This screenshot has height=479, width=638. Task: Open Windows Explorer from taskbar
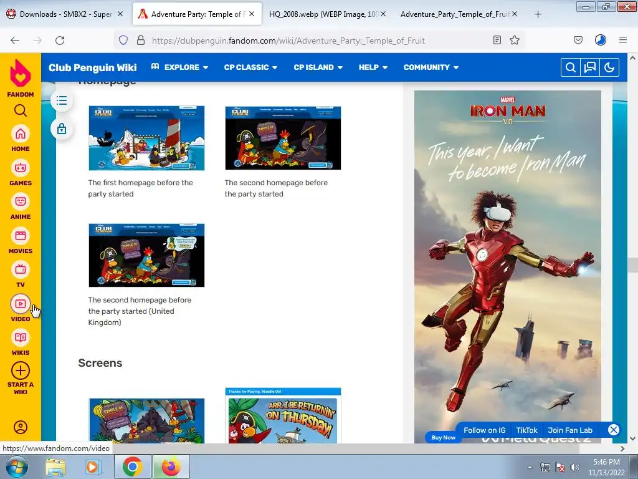55,467
